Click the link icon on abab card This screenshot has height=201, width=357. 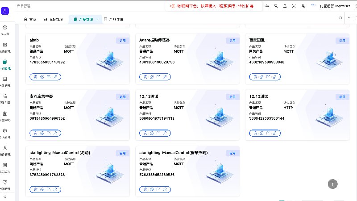coord(42,77)
